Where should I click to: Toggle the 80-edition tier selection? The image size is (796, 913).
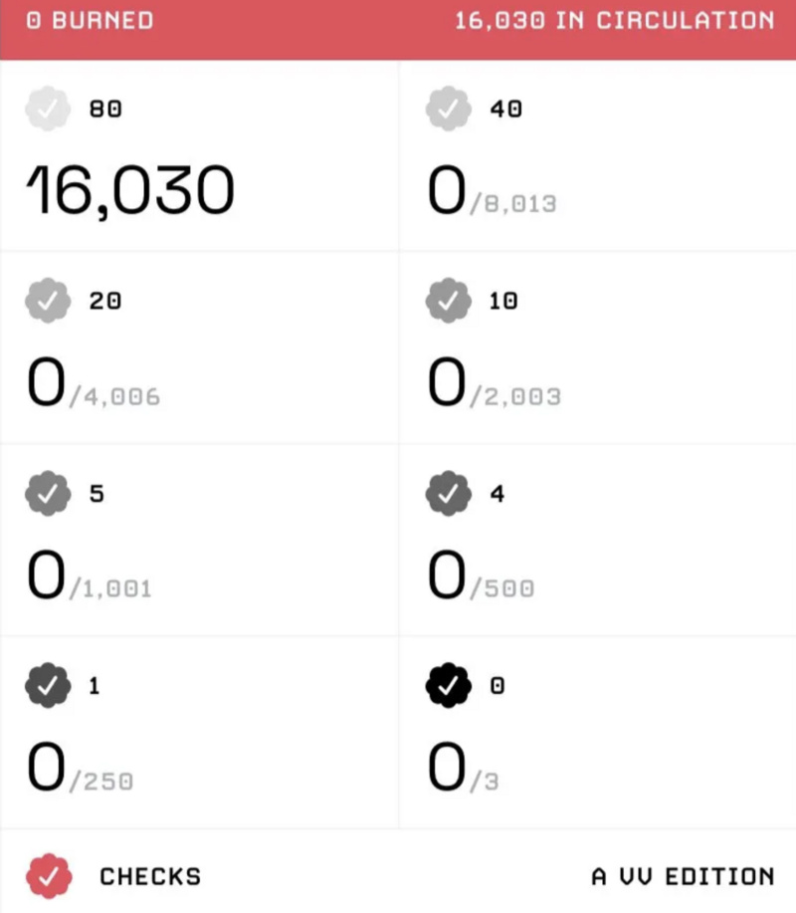point(47,109)
